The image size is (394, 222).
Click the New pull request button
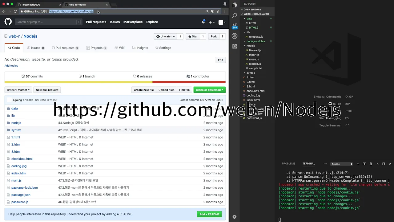point(47,90)
